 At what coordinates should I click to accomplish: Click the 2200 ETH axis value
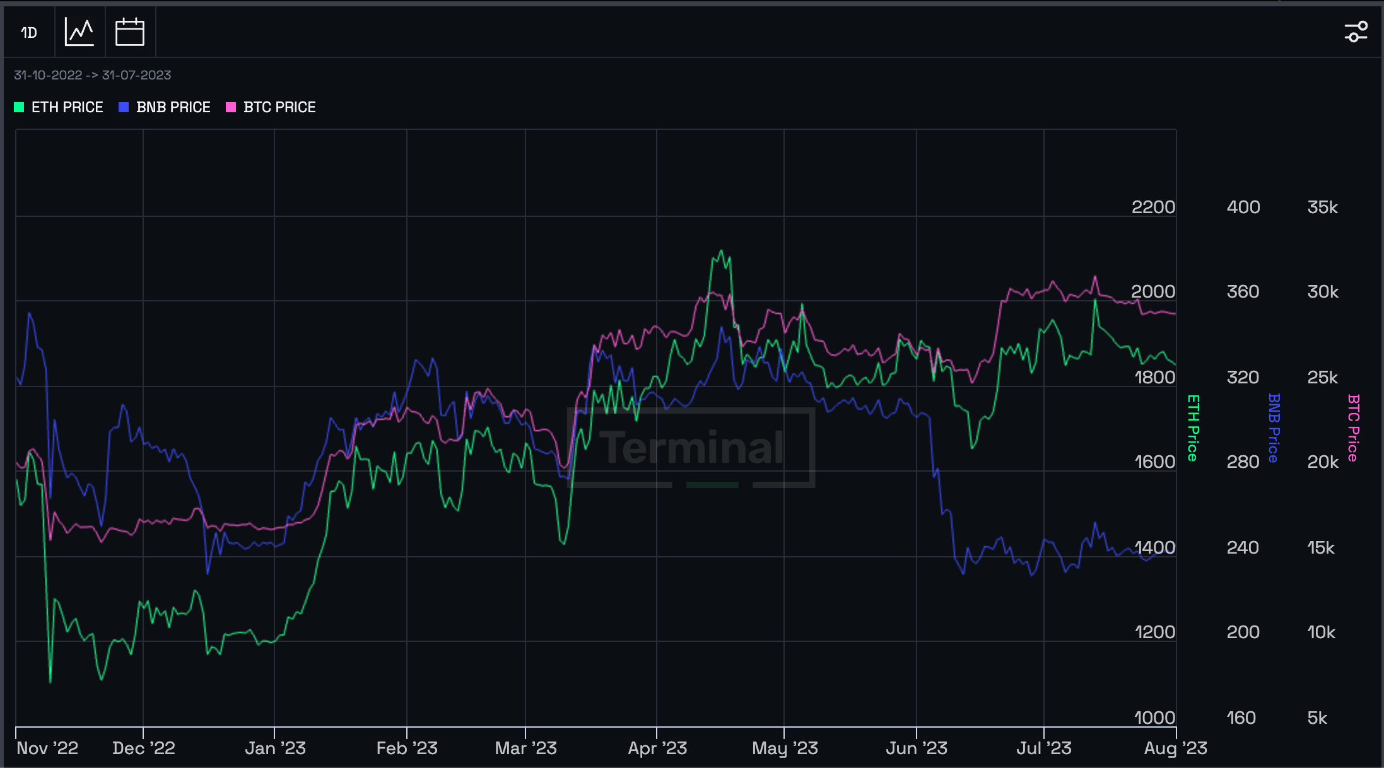(x=1153, y=207)
